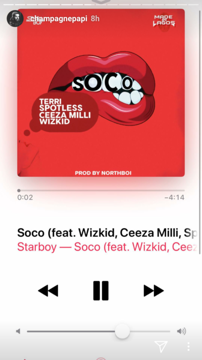Tap the Soco lips album artwork
202x360 pixels.
(101, 93)
